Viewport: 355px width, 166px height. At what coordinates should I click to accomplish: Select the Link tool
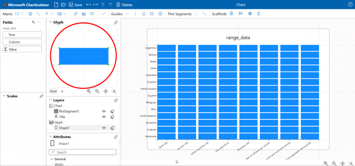coord(104,14)
